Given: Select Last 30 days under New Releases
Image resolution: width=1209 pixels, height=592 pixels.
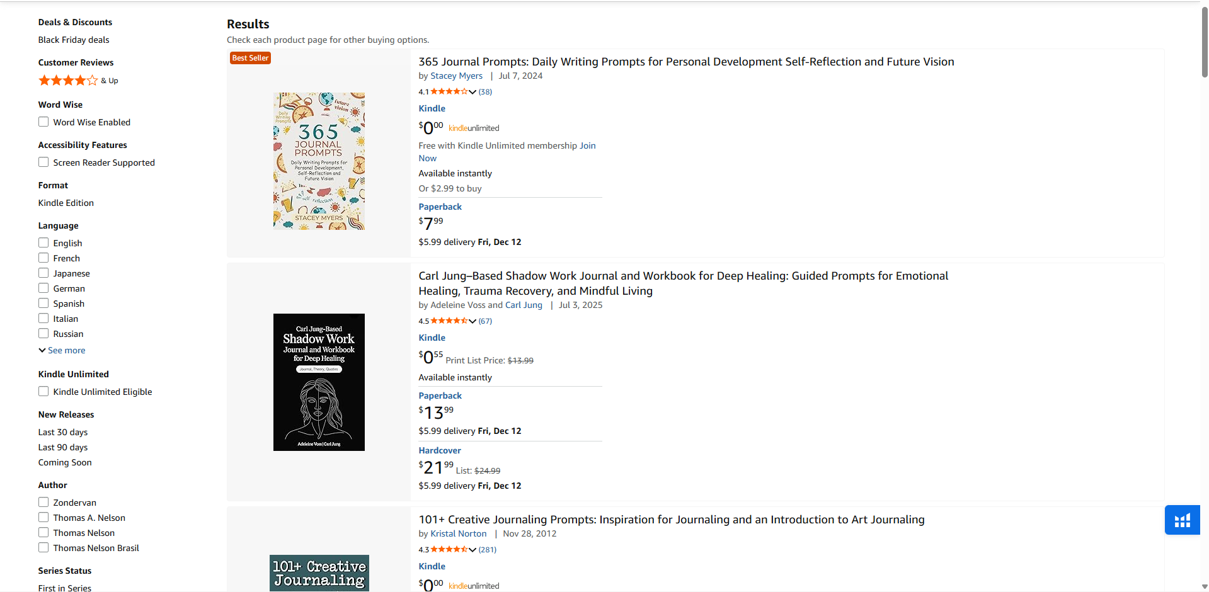Looking at the screenshot, I should (62, 432).
